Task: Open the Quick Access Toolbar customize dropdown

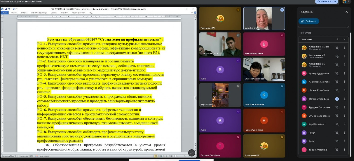Action: pos(17,9)
